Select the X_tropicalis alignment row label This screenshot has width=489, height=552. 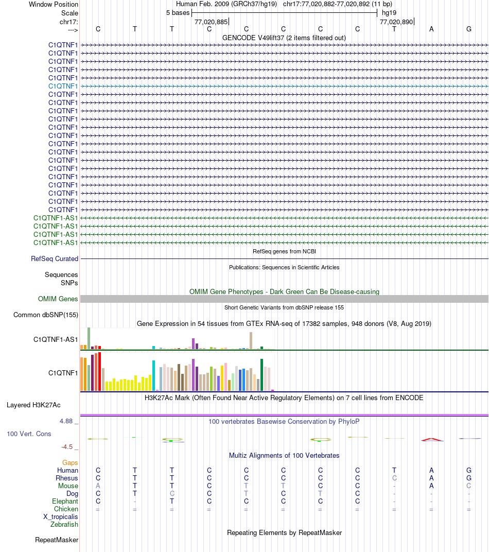(61, 517)
